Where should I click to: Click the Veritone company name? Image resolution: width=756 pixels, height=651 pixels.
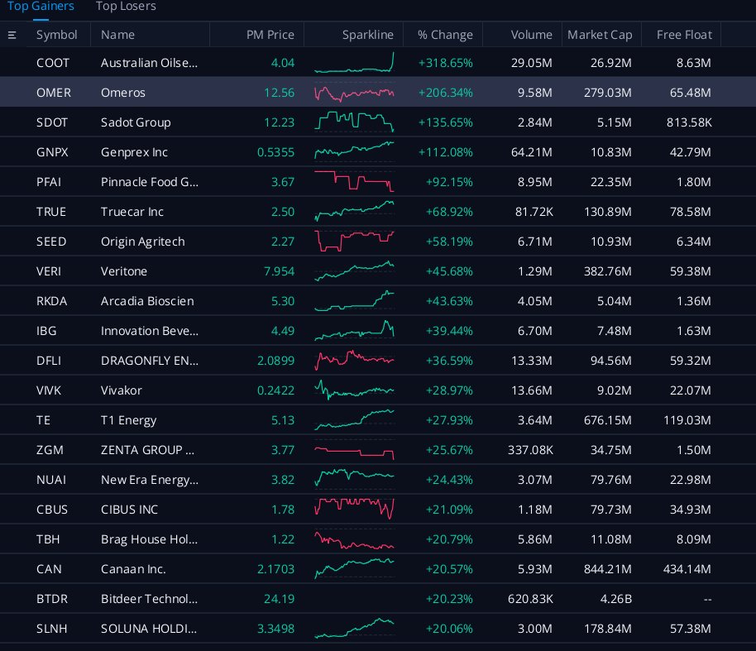(x=124, y=271)
